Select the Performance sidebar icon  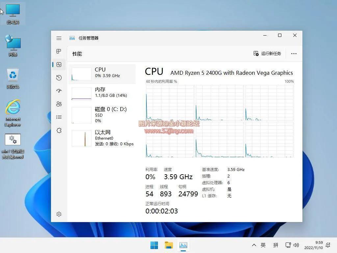59,65
